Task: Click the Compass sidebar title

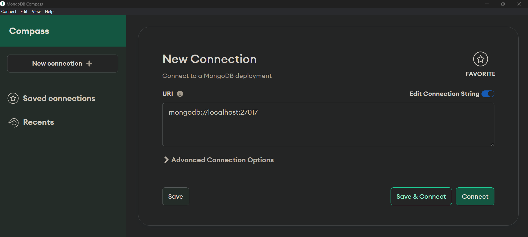Action: click(29, 31)
